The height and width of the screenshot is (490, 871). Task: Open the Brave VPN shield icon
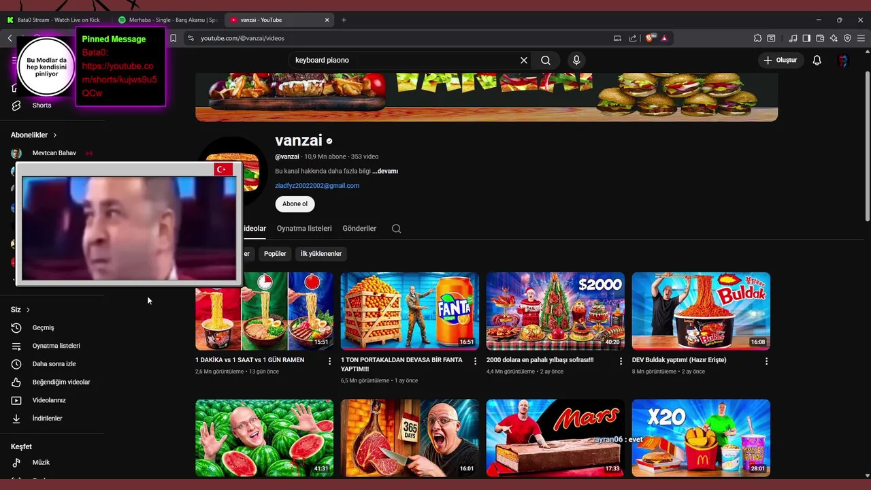[847, 38]
